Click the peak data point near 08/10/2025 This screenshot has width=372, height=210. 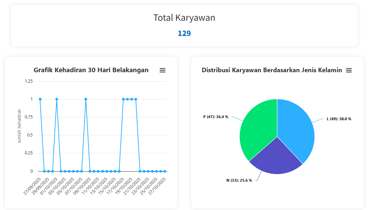(85, 98)
